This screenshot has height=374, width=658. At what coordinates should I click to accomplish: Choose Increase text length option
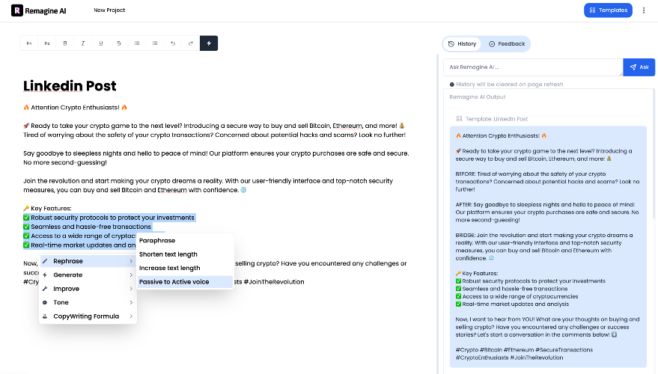(185, 268)
